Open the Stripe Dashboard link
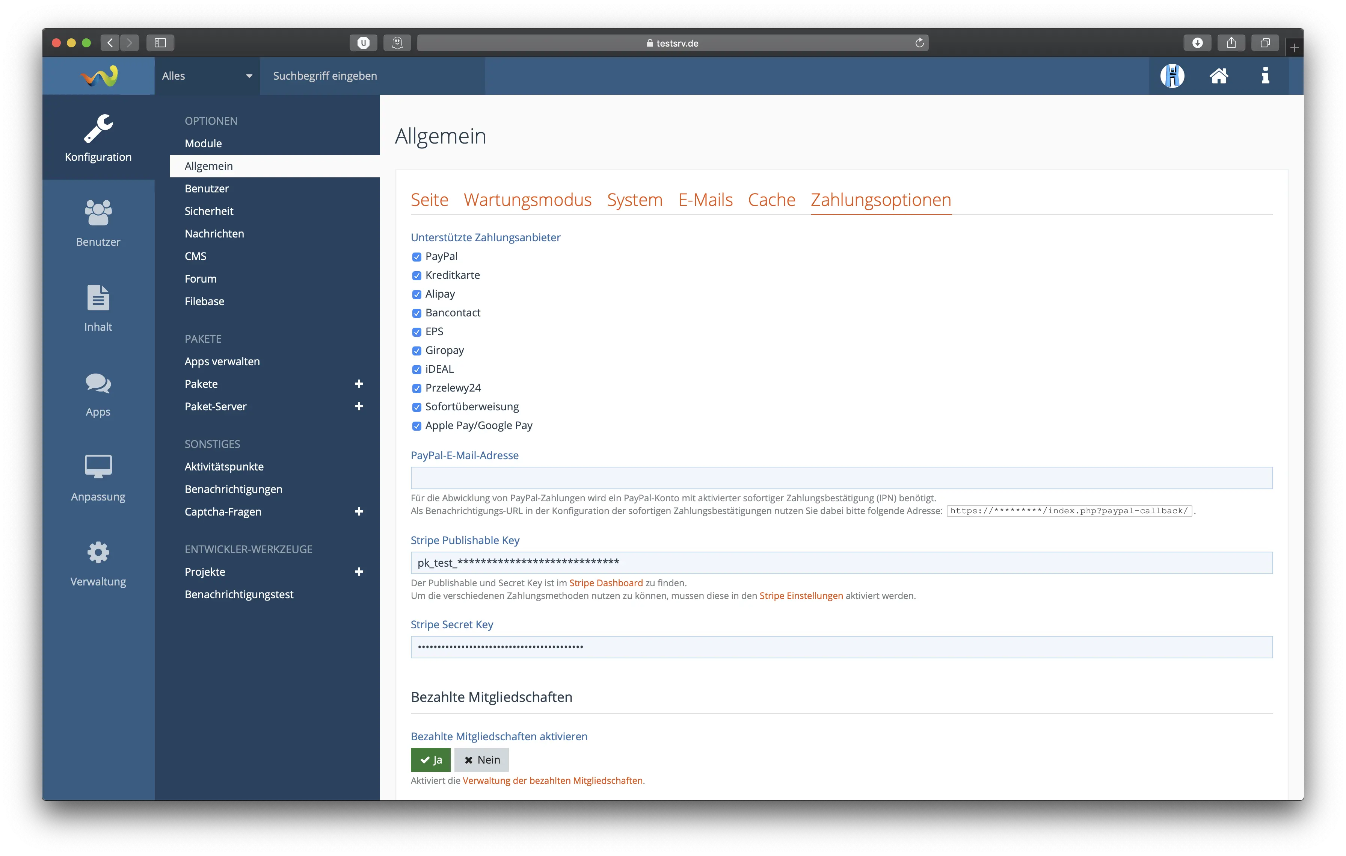Image resolution: width=1346 pixels, height=856 pixels. pos(605,582)
